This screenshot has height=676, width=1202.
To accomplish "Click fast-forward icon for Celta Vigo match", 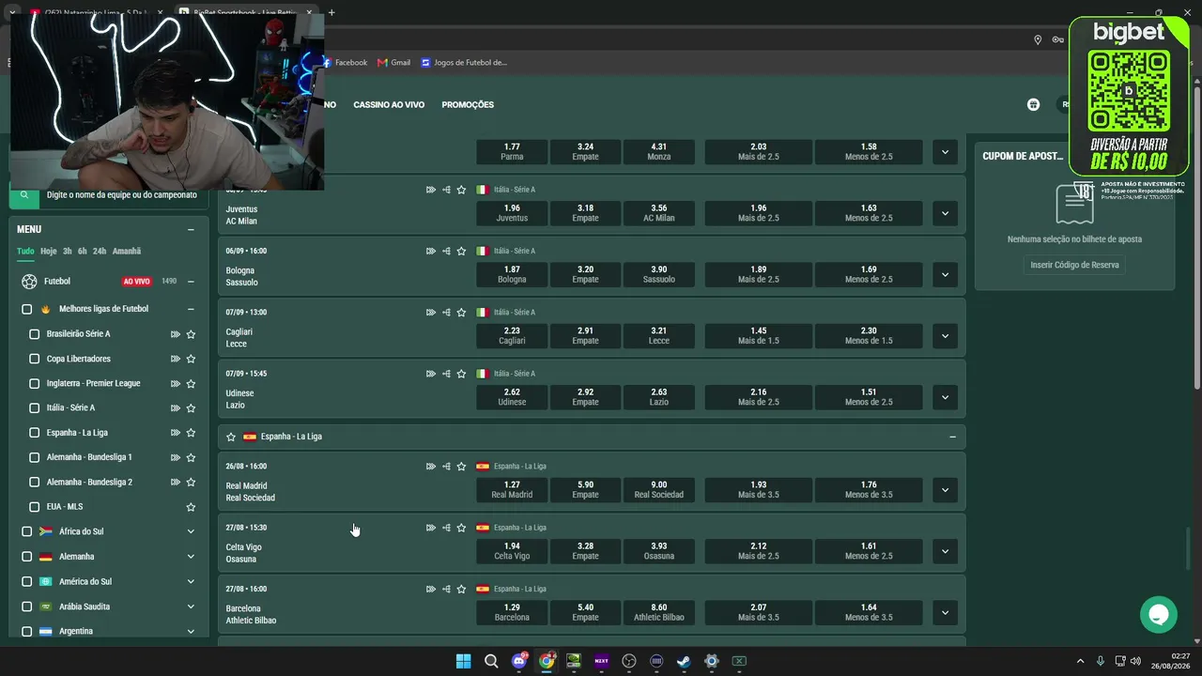I will (x=431, y=528).
